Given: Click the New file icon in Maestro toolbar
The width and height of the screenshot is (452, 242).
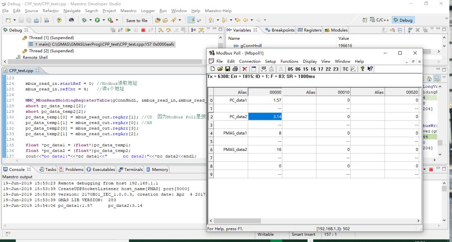Looking at the screenshot, I should (8, 20).
